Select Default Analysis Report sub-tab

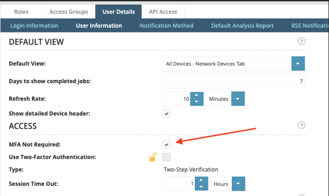[242, 25]
